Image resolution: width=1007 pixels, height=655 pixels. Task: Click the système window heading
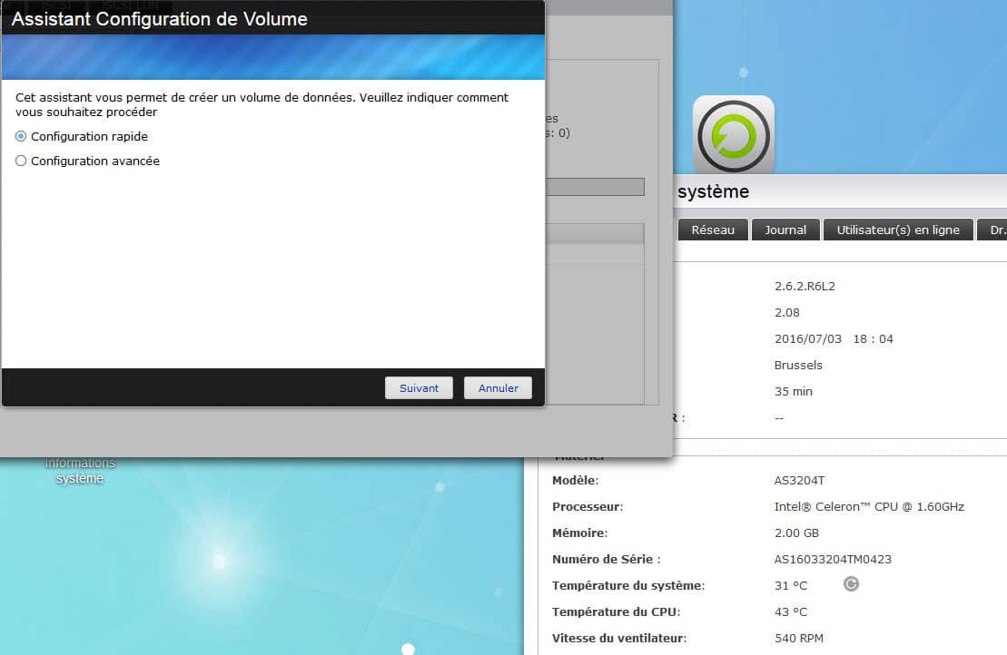tap(713, 191)
